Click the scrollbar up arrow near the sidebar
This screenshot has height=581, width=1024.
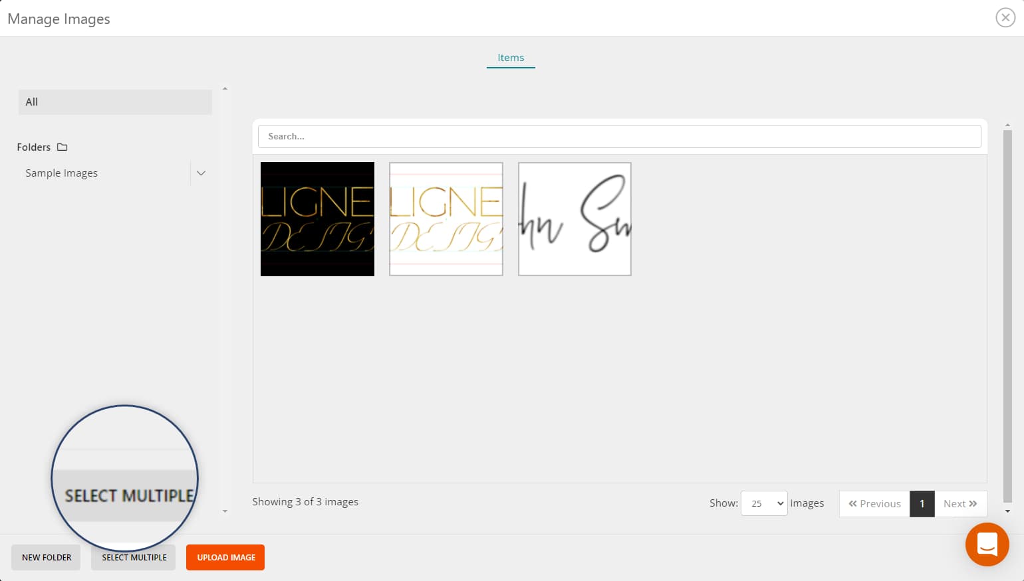coord(225,87)
